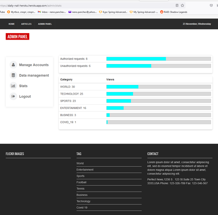Open the Gmail Inbox bookmark
The width and height of the screenshot is (218, 215).
point(52,12)
